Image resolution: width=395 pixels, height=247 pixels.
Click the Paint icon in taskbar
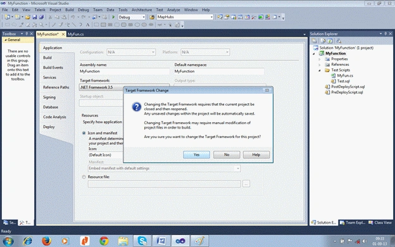tap(199, 241)
